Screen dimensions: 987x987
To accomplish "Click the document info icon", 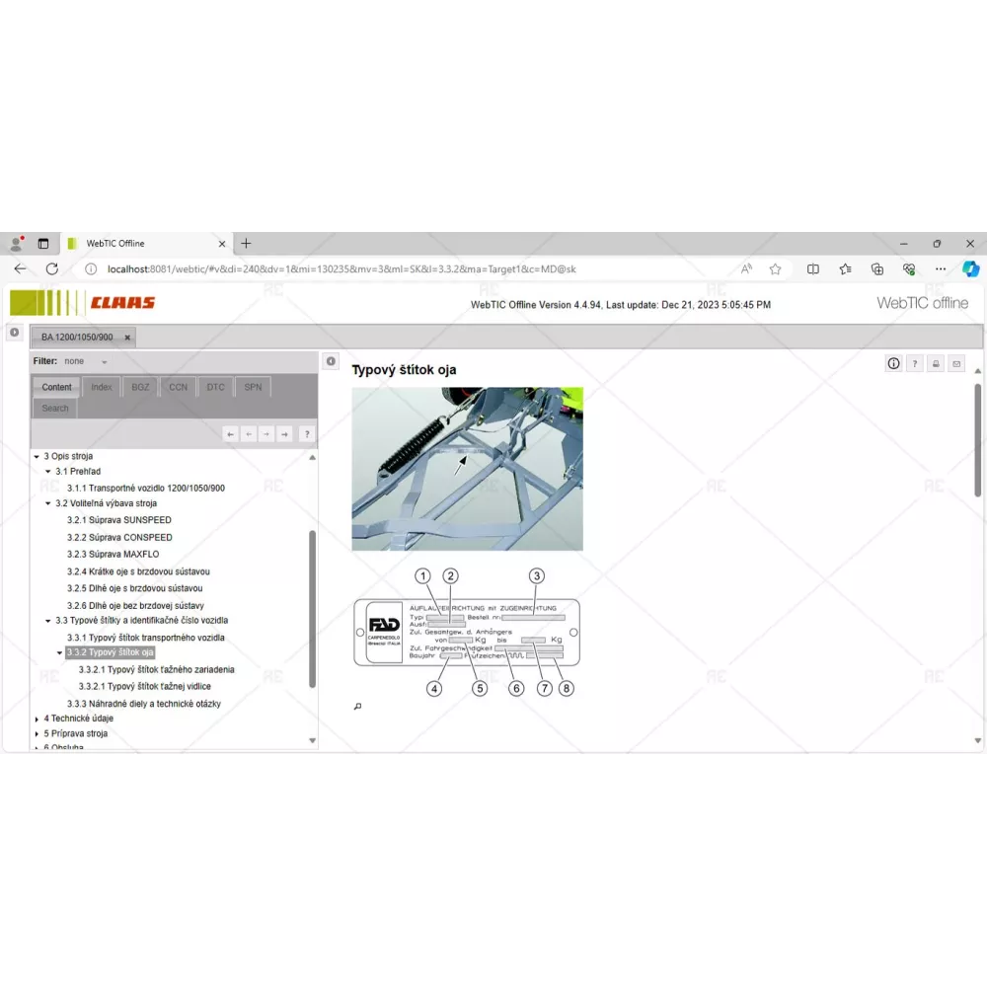I will (893, 363).
